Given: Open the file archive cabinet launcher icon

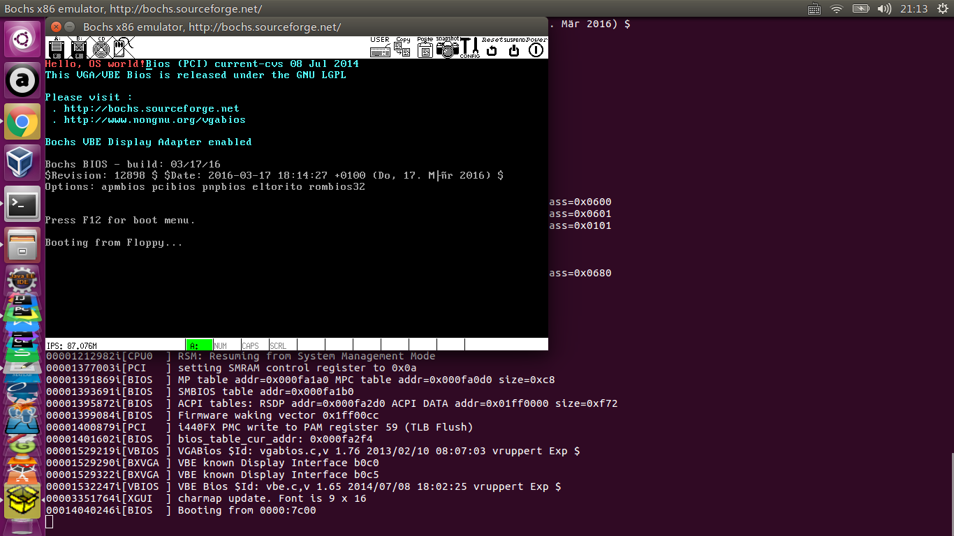Looking at the screenshot, I should point(22,245).
